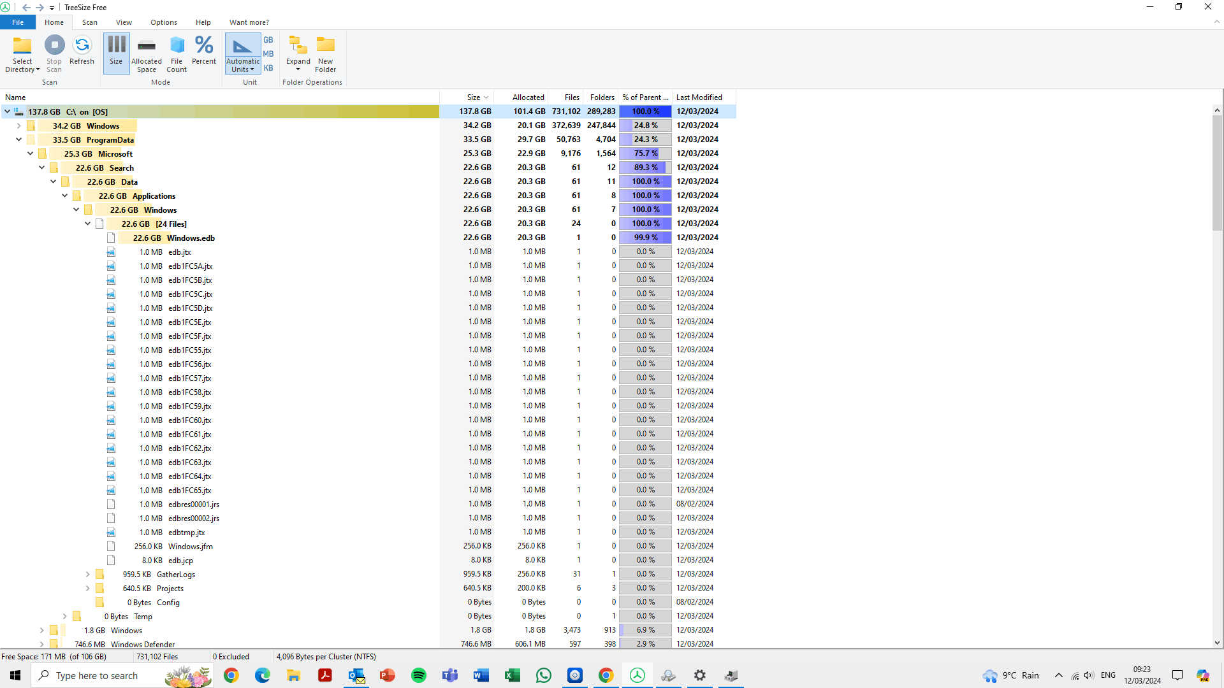Expand the 34.2 GB Windows folder
Screen dimensions: 1224x688
(x=18, y=125)
